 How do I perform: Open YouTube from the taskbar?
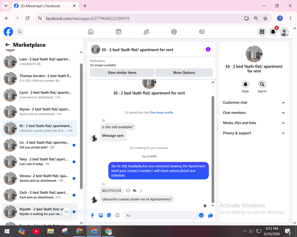tap(36, 231)
